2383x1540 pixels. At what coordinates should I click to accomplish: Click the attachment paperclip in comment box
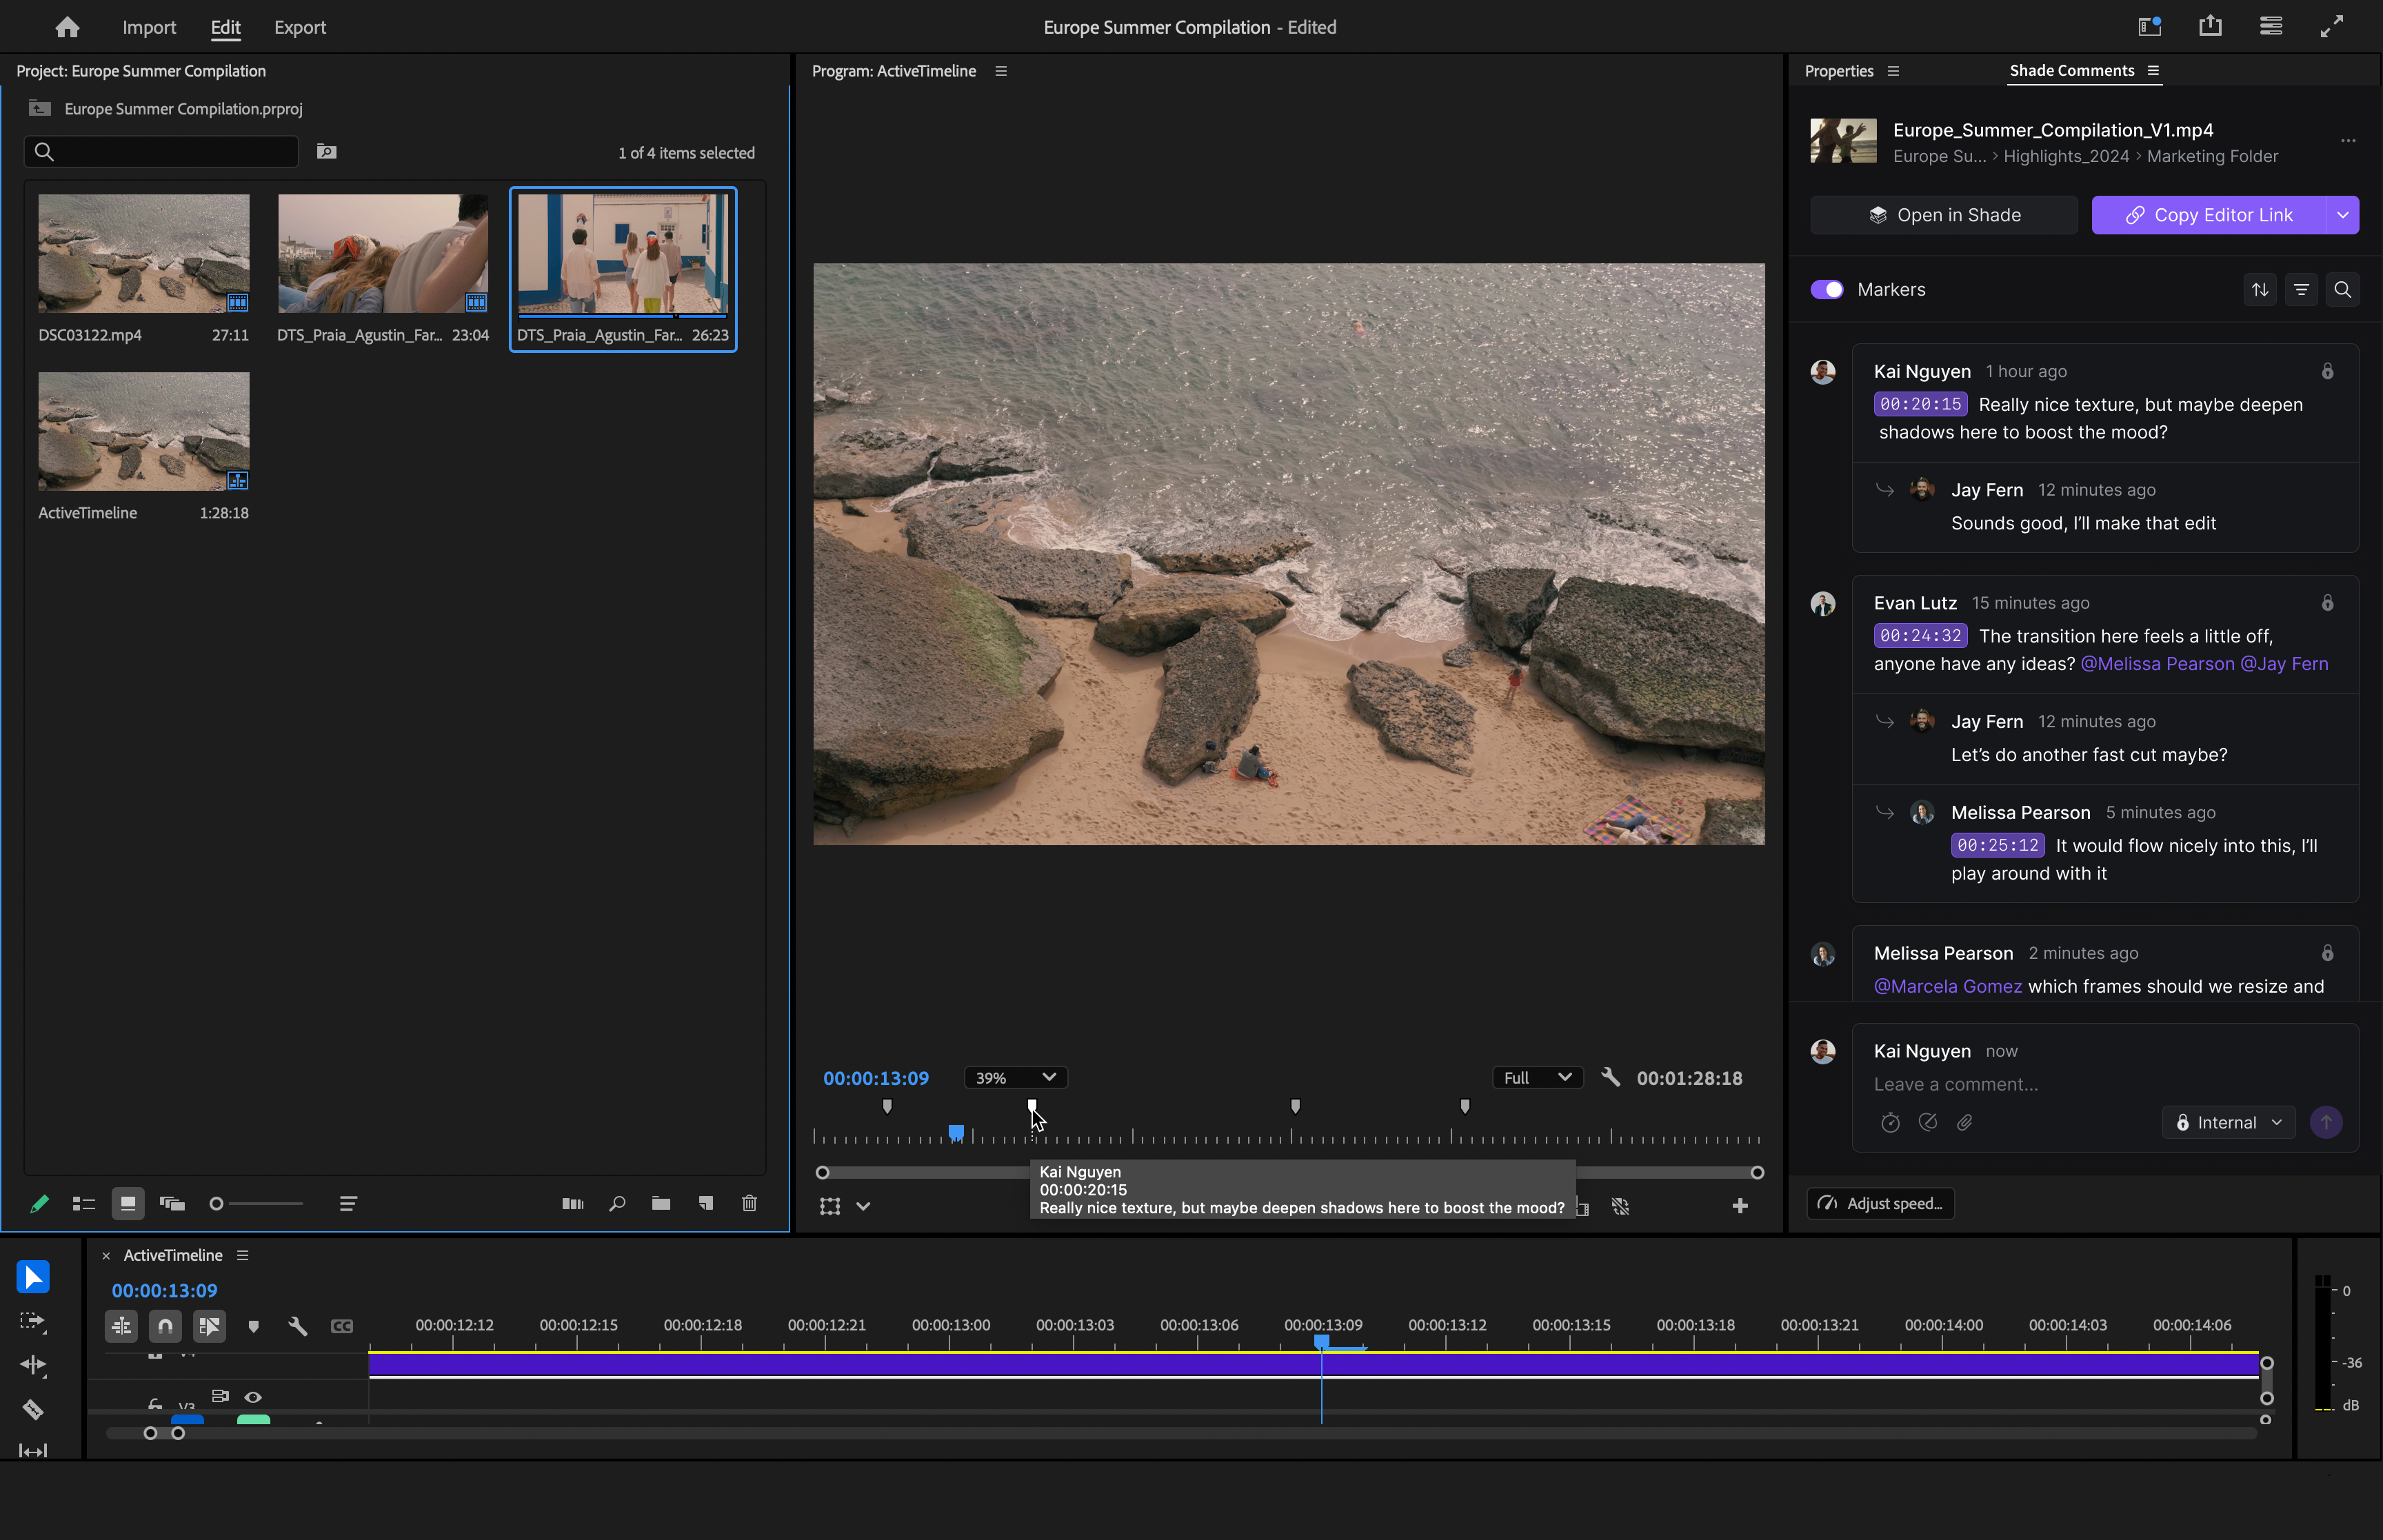point(1964,1122)
